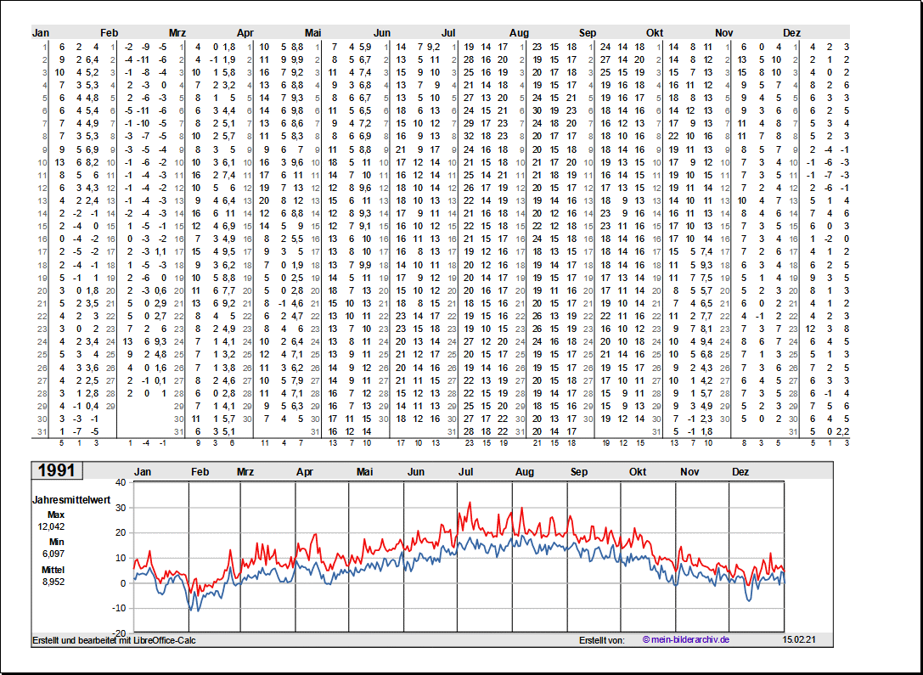Click the 'Erstellt von:' label
Viewport: 923px width, 675px height.
tap(601, 639)
